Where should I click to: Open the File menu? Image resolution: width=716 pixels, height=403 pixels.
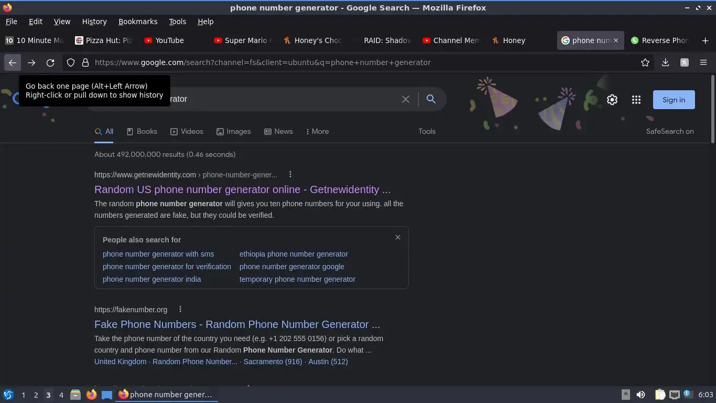pyautogui.click(x=11, y=22)
